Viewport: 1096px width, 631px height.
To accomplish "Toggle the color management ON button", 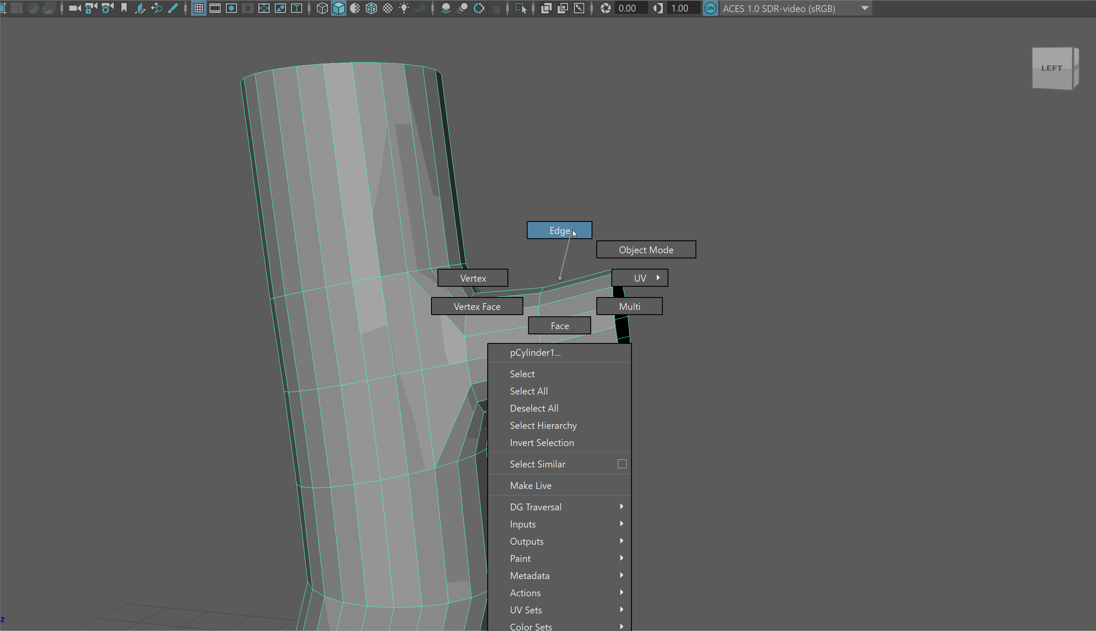I will point(710,8).
